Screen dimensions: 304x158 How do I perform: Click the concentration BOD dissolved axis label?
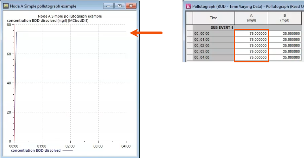pyautogui.click(x=48, y=21)
